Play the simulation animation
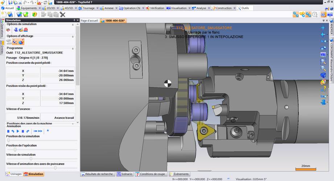The image size is (334, 181). click(x=18, y=131)
